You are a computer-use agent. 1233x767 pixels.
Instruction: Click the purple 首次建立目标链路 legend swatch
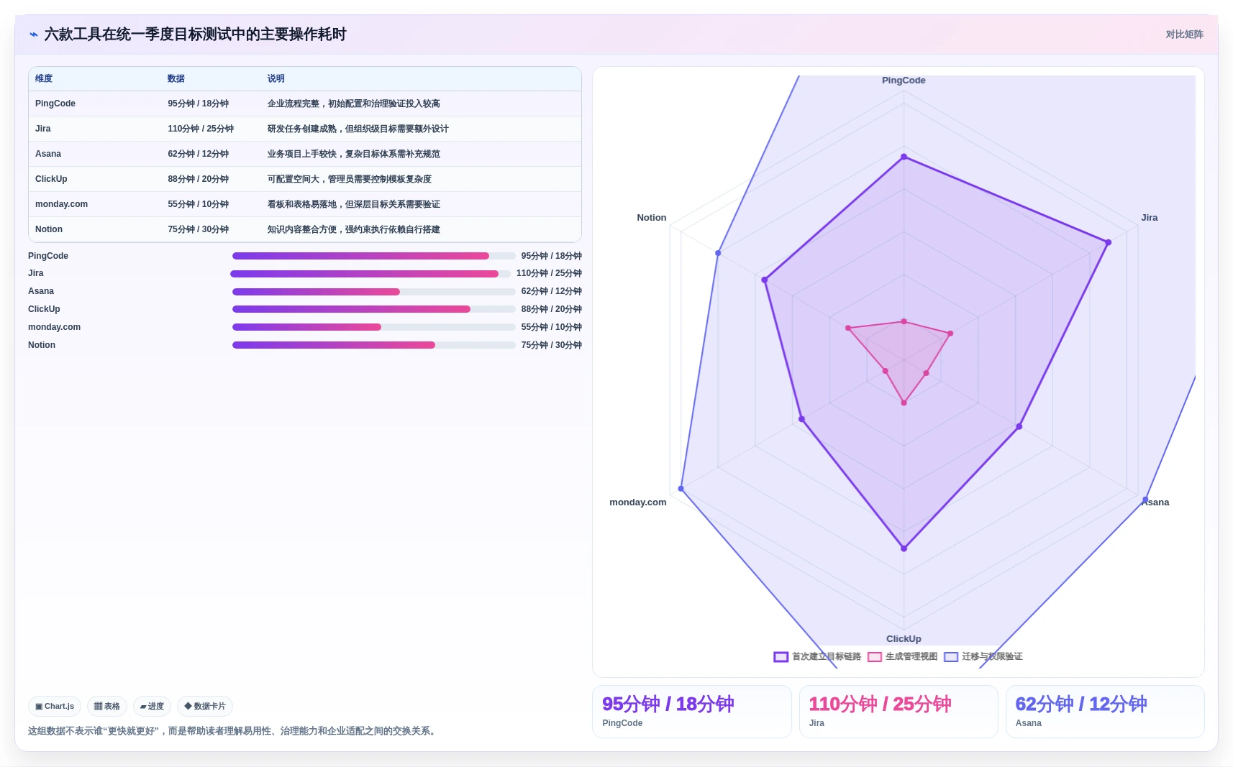(781, 657)
